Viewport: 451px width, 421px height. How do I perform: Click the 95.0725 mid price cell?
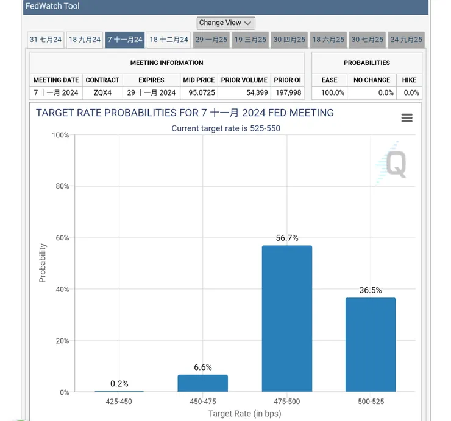coord(199,92)
